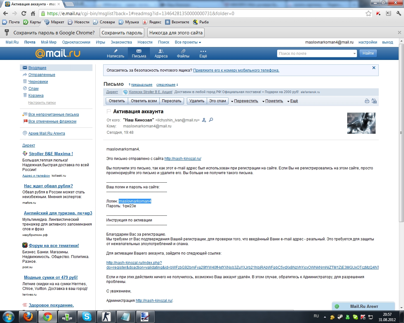Click Никогда для этого сайта button

(x=176, y=33)
